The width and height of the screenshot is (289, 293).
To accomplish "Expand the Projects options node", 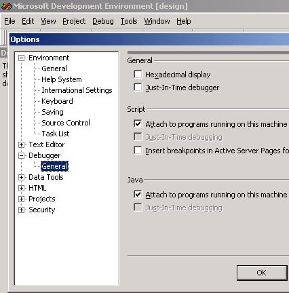I will pyautogui.click(x=21, y=199).
